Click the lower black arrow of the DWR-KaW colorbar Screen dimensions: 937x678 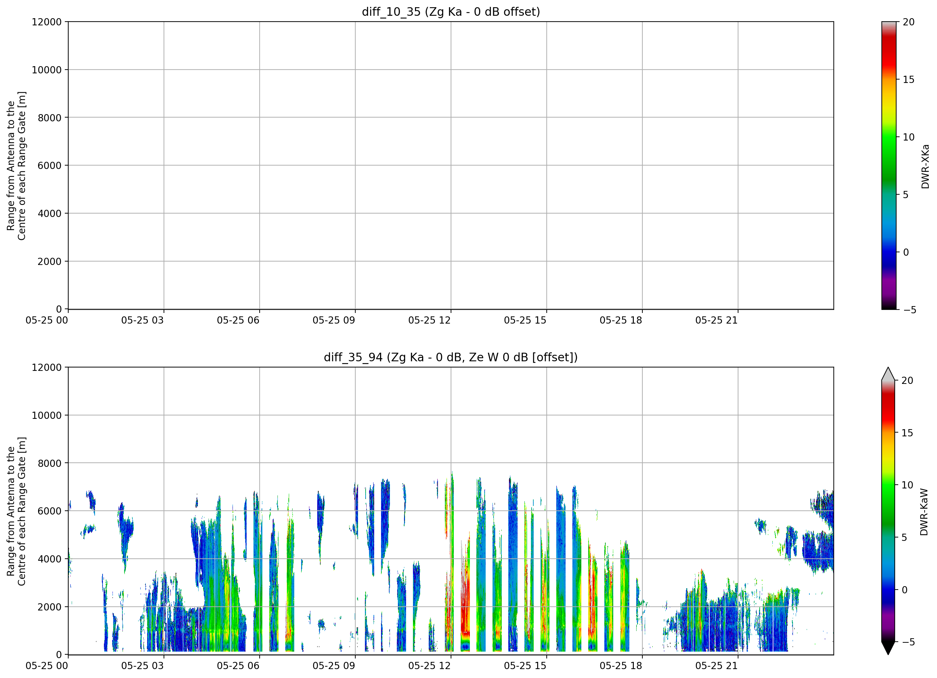[x=888, y=648]
